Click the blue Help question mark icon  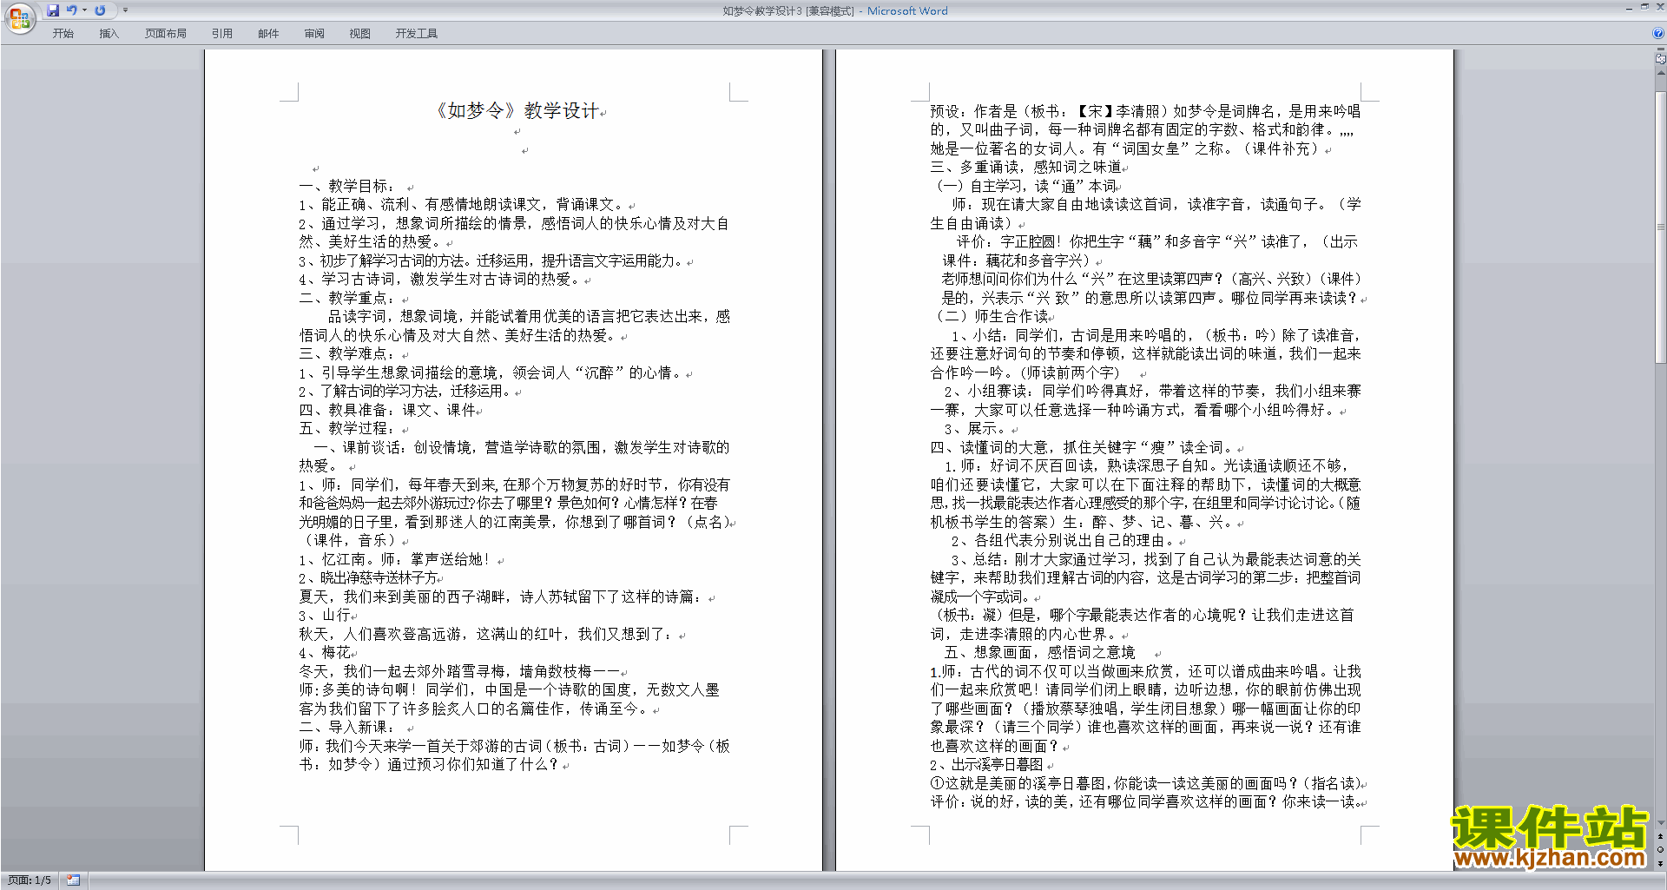(x=1658, y=34)
